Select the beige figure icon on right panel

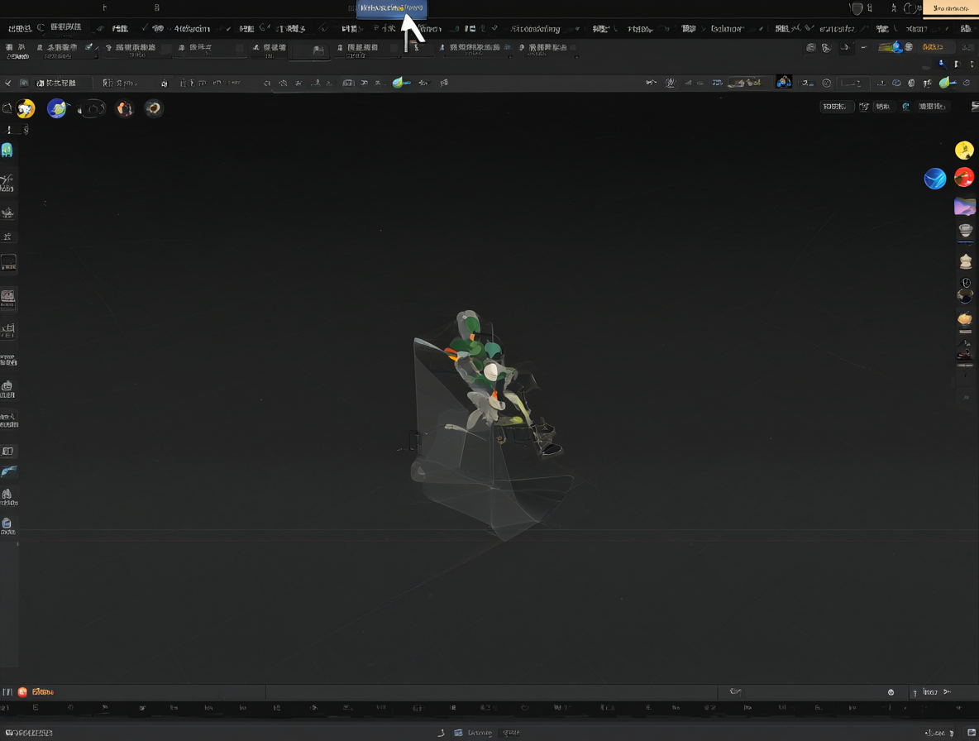[966, 261]
